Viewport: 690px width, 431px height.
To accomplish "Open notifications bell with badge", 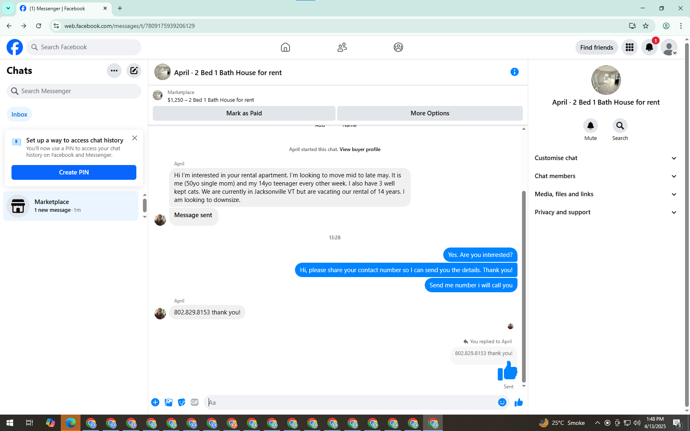I will tap(649, 47).
